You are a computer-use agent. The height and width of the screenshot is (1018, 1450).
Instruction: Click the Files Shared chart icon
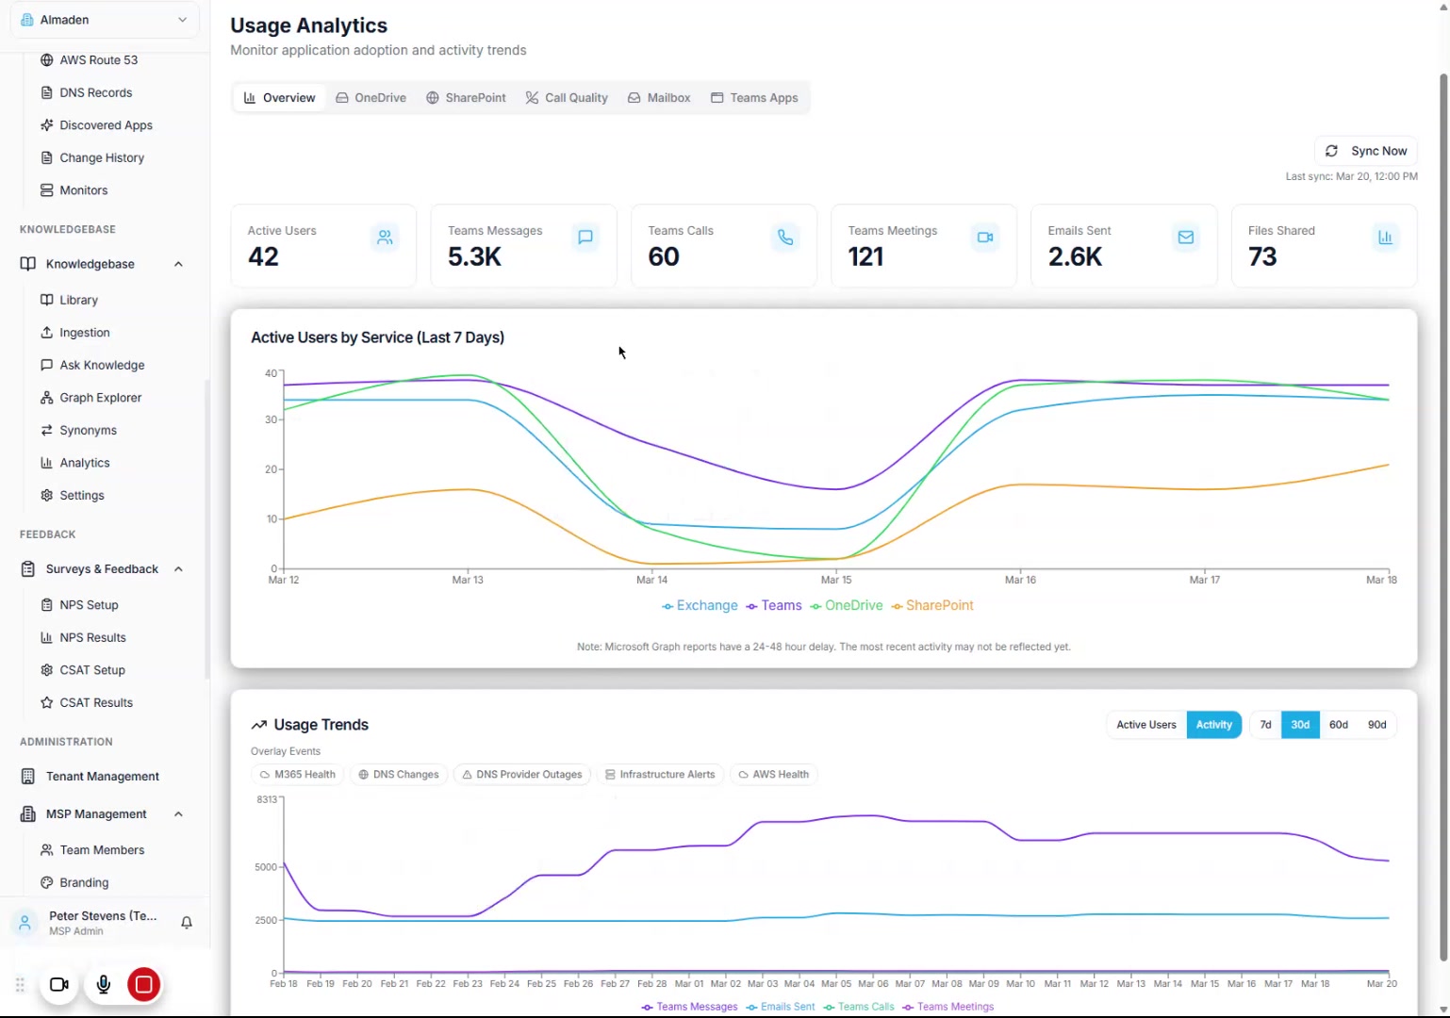click(1385, 238)
